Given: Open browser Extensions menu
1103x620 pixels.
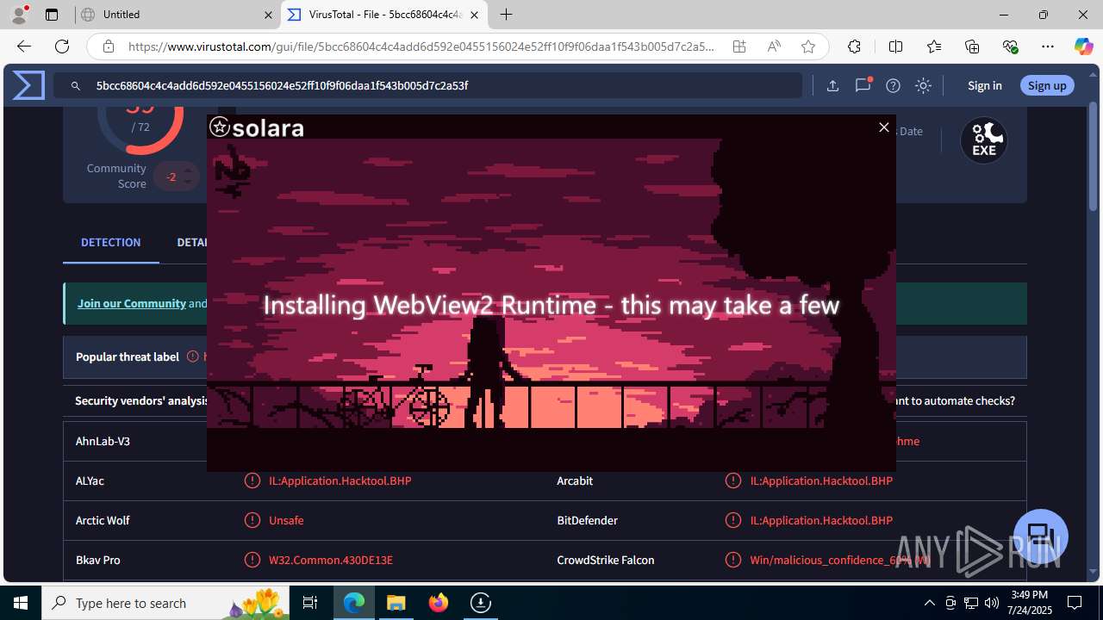Looking at the screenshot, I should (854, 46).
